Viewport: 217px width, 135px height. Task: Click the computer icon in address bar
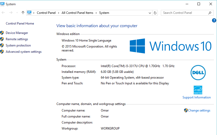pos(29,13)
